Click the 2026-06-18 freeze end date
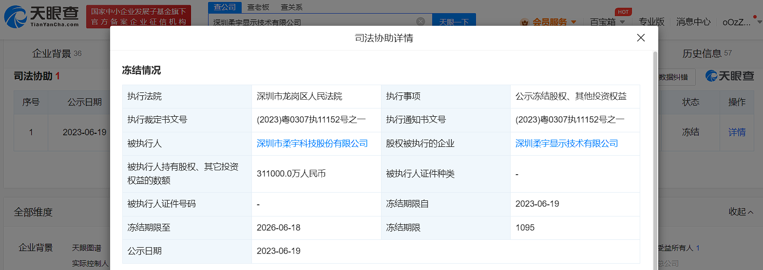Screen dimensions: 763x270 tap(279, 228)
